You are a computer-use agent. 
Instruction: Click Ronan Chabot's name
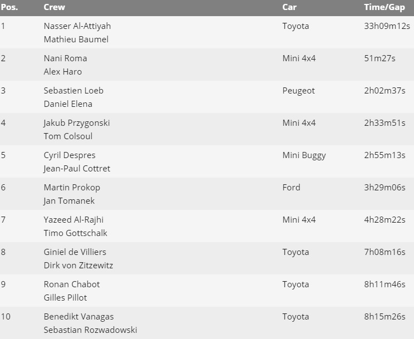click(x=72, y=284)
